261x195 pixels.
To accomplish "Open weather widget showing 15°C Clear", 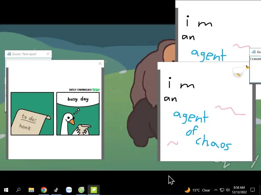I will tap(198, 190).
